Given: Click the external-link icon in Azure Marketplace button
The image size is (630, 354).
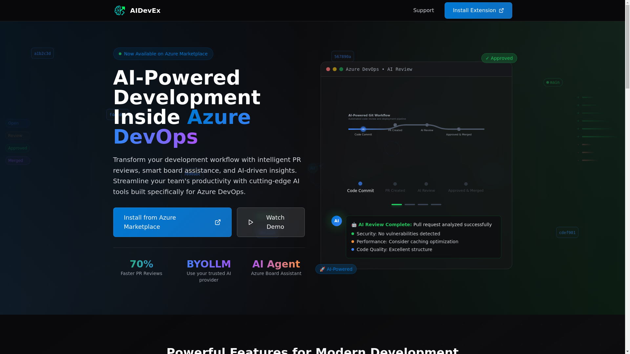Looking at the screenshot, I should (218, 222).
